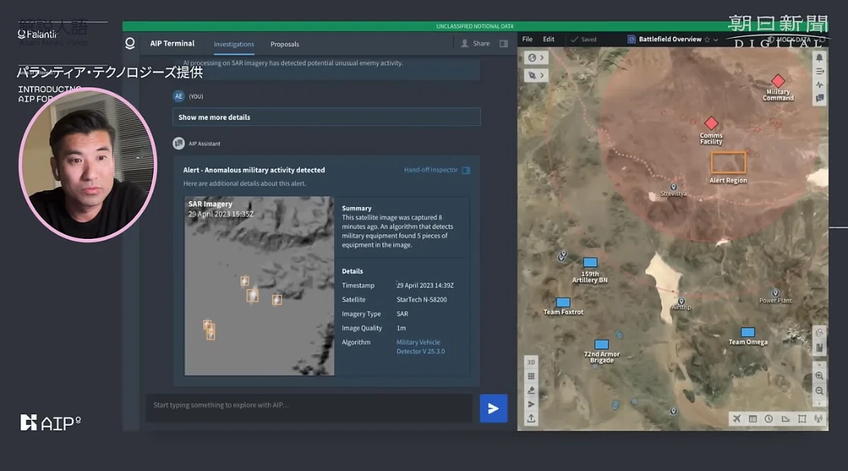Image resolution: width=848 pixels, height=471 pixels.
Task: Open the table view icon in bottom toolbar
Action: [x=753, y=418]
